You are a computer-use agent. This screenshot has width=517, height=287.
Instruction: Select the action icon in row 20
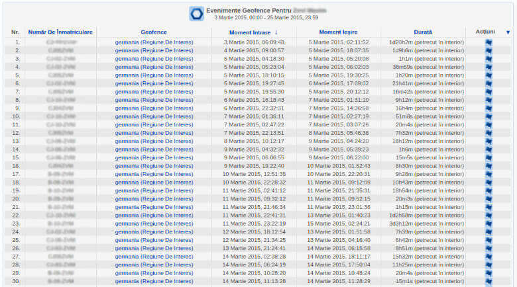(488, 199)
